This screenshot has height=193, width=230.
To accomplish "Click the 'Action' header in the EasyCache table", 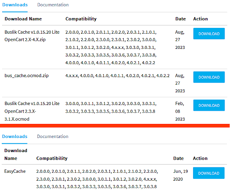I will [200, 158].
